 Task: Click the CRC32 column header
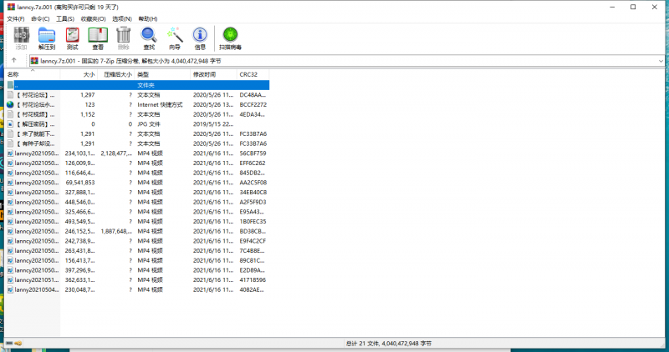(x=248, y=74)
